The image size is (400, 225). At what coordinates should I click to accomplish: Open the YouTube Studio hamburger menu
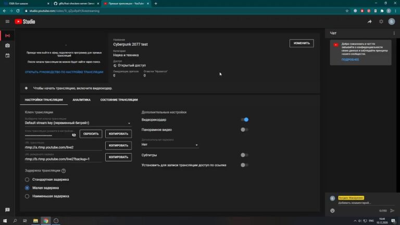pos(7,22)
